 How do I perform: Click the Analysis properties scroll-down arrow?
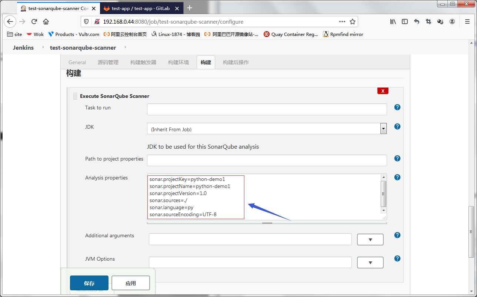[x=384, y=211]
